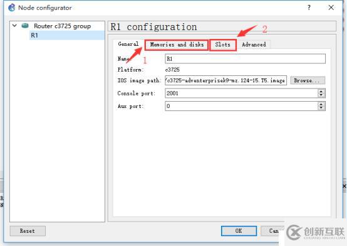This screenshot has height=246, width=347.
Task: Click the Console port value field
Action: (x=241, y=93)
